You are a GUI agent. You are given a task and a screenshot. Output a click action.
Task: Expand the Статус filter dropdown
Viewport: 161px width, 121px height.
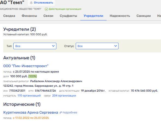(97, 46)
